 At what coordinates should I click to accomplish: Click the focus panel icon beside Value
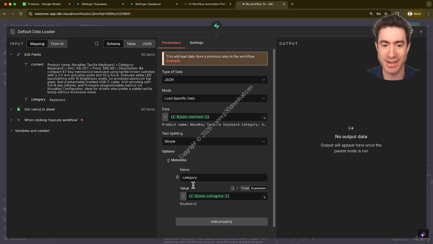[x=232, y=188]
